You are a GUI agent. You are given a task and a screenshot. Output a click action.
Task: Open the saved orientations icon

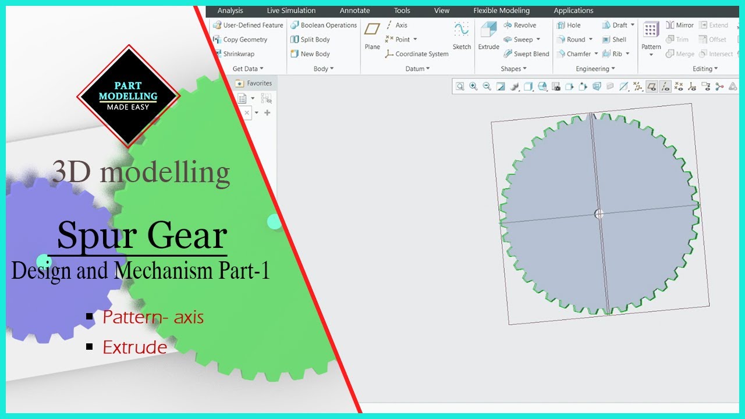coord(542,87)
